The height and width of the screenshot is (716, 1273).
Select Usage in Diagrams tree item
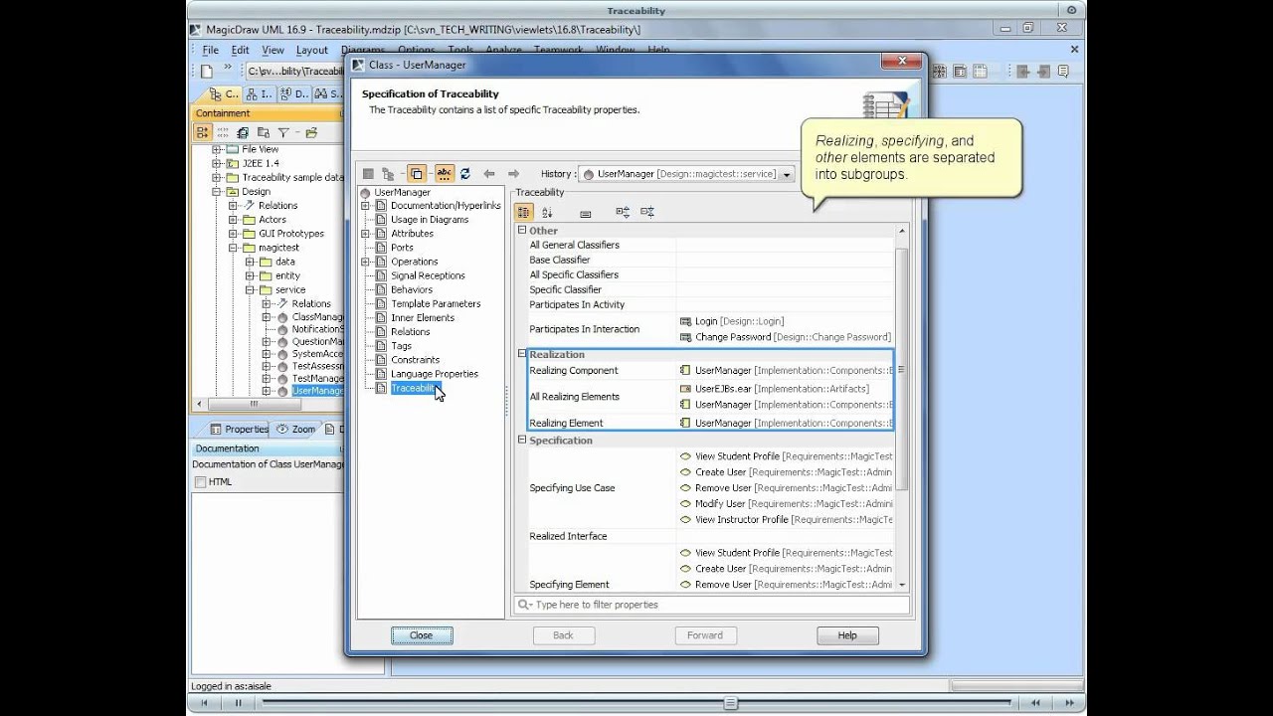[x=430, y=220]
